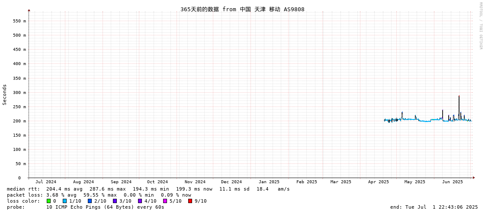Screen dimensions: 485x213
Task: Click the 'Jan 2025' x-axis label
Action: point(269,182)
